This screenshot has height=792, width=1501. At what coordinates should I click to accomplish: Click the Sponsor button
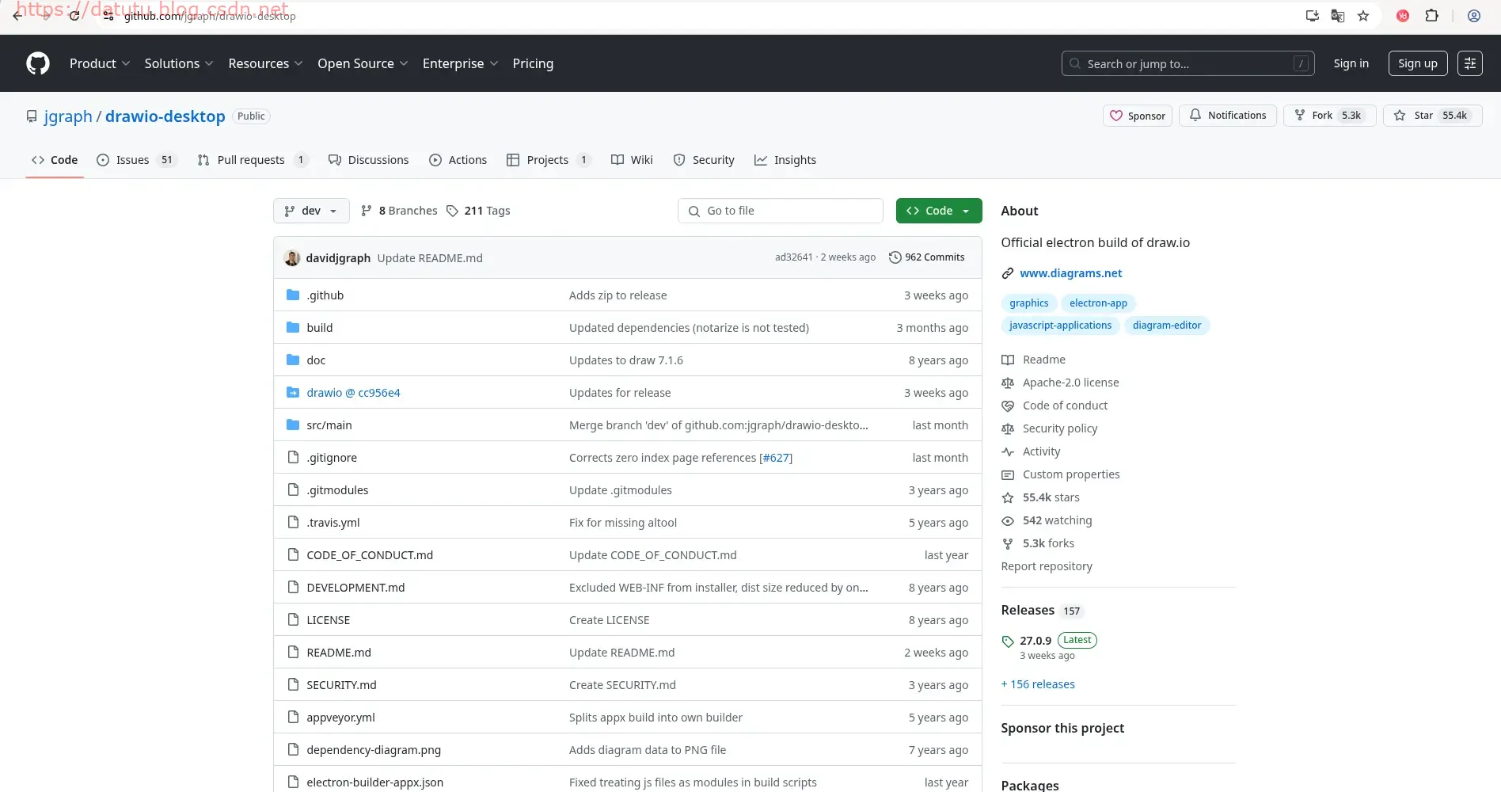coord(1138,116)
